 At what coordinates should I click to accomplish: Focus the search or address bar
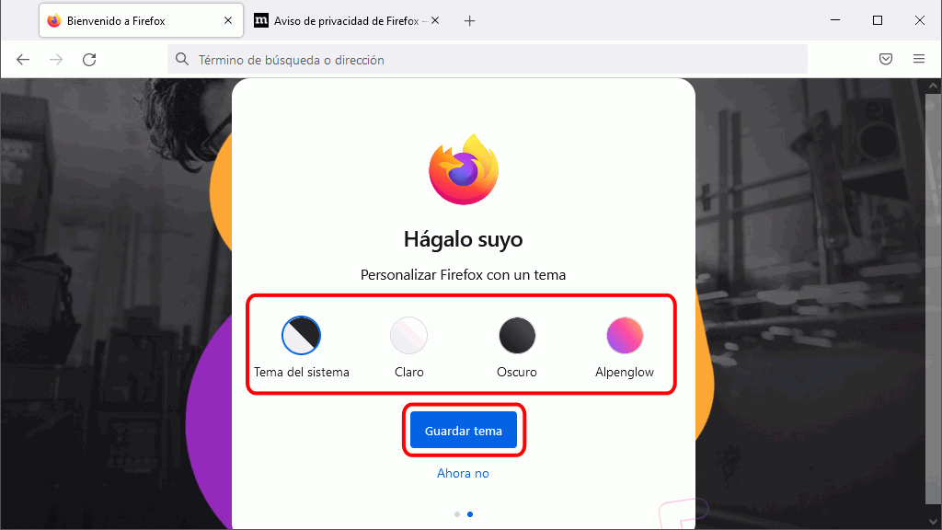tap(487, 60)
